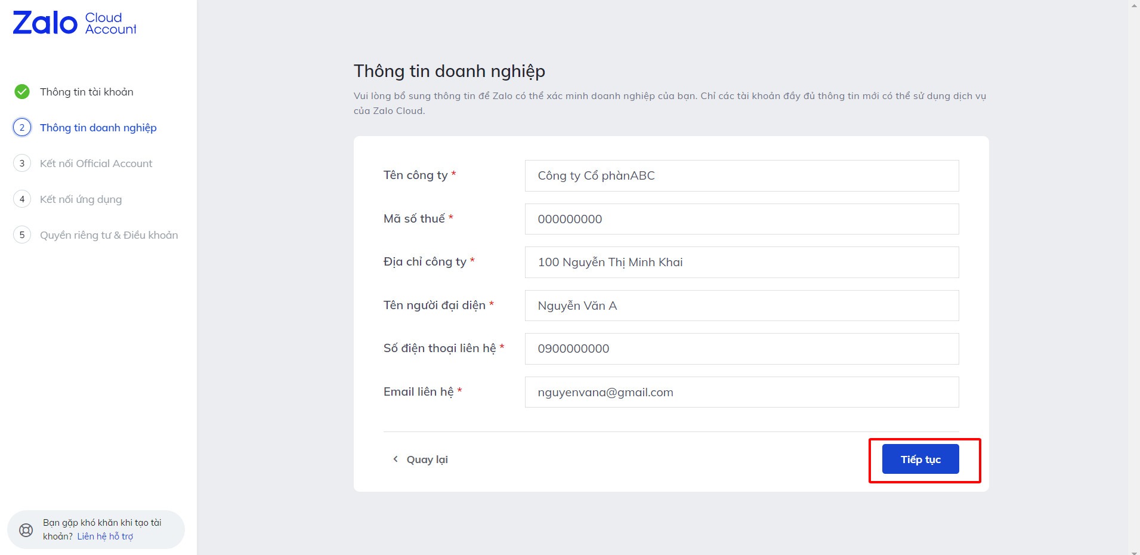The height and width of the screenshot is (555, 1140).
Task: Click the Email liên hệ input
Action: [x=742, y=392]
